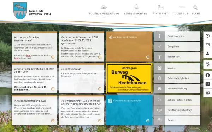Click the fish icon above Tourismus
212x132 pixels.
click(182, 7)
